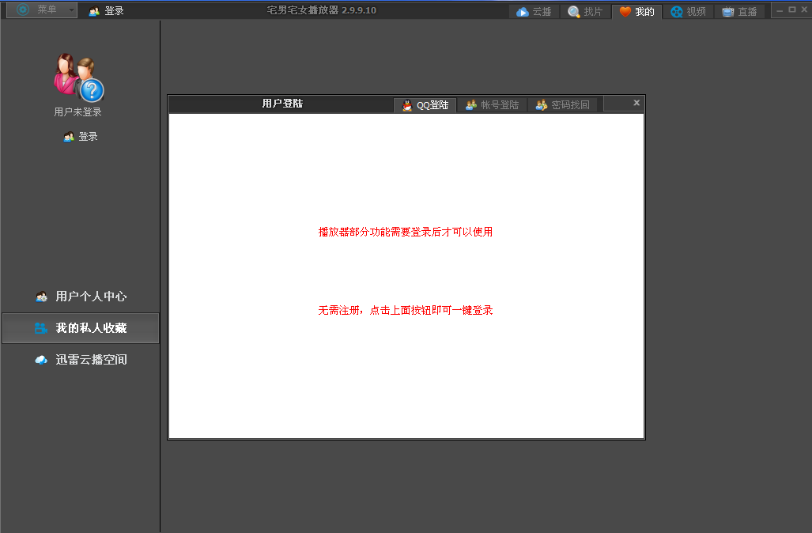Select the 我的 heart tab
Image resolution: width=812 pixels, height=533 pixels.
coord(636,12)
